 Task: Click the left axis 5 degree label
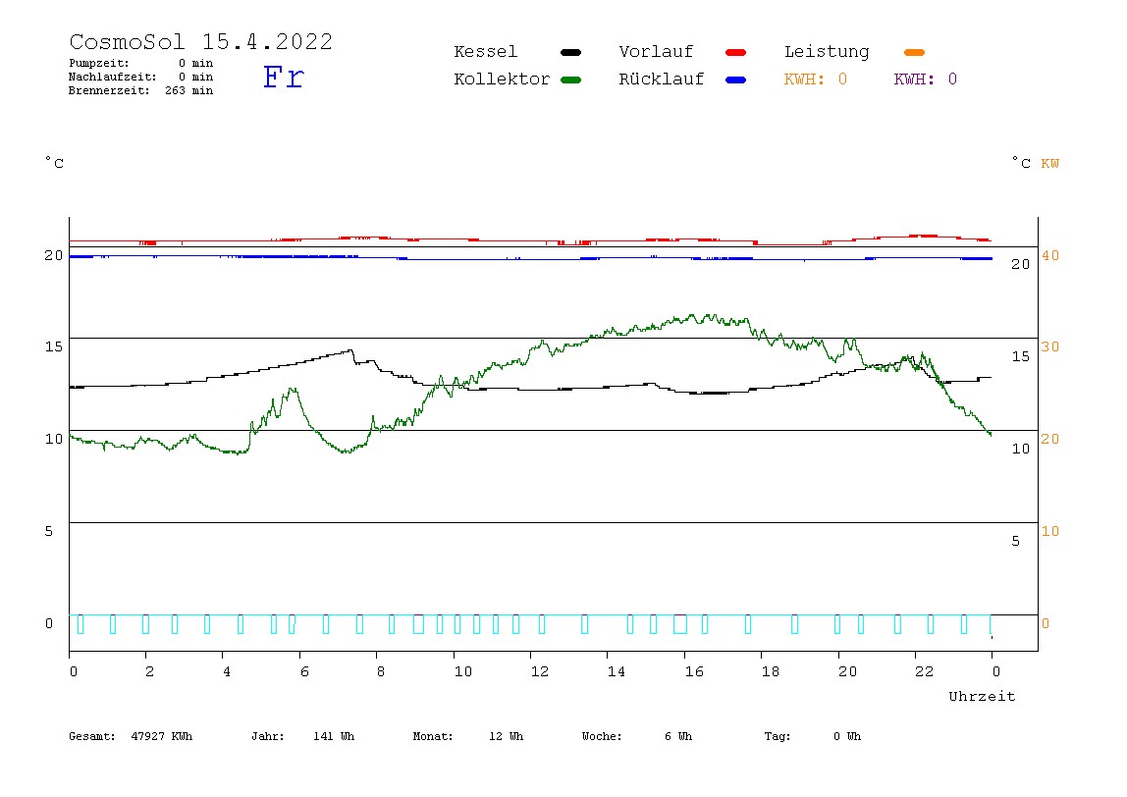pos(49,531)
